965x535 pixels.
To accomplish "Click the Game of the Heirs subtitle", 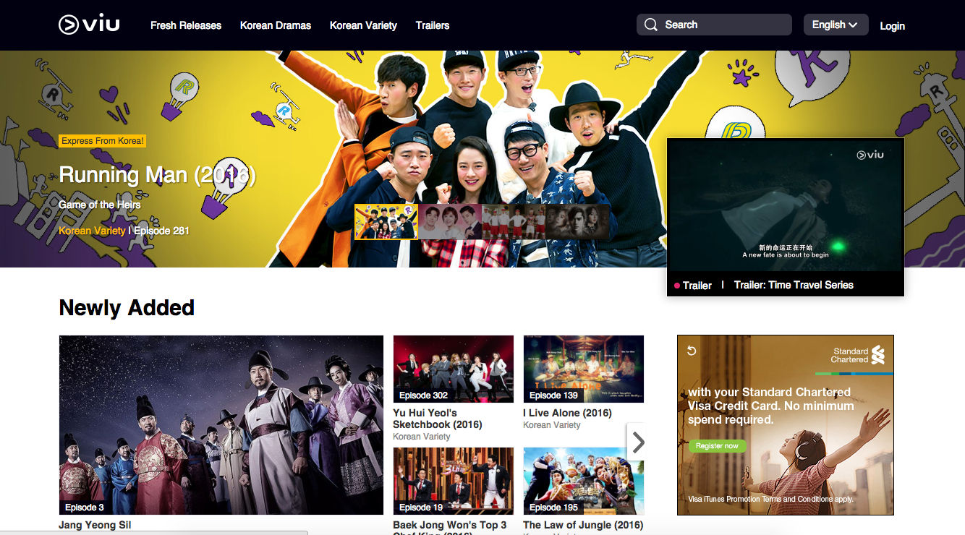I will tap(100, 205).
